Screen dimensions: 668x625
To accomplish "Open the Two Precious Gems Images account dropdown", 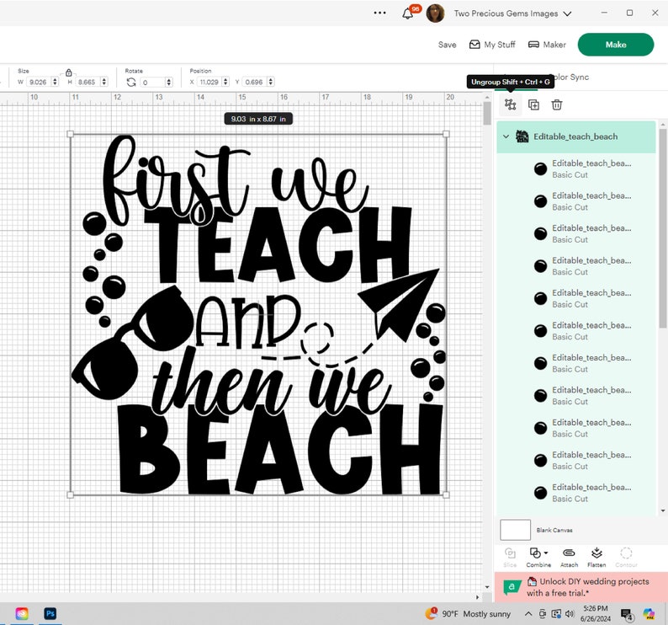I will [x=512, y=13].
